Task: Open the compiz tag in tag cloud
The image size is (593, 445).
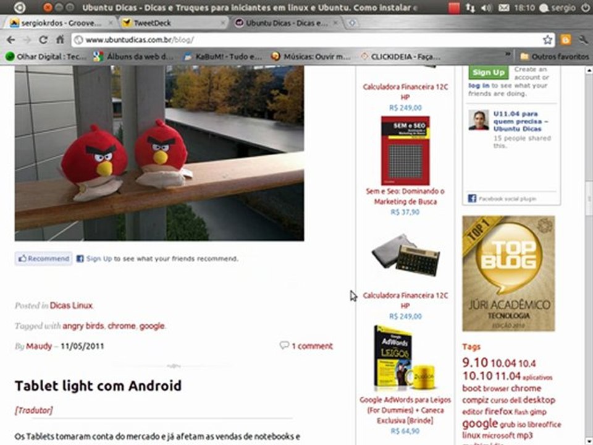Action: 475,400
